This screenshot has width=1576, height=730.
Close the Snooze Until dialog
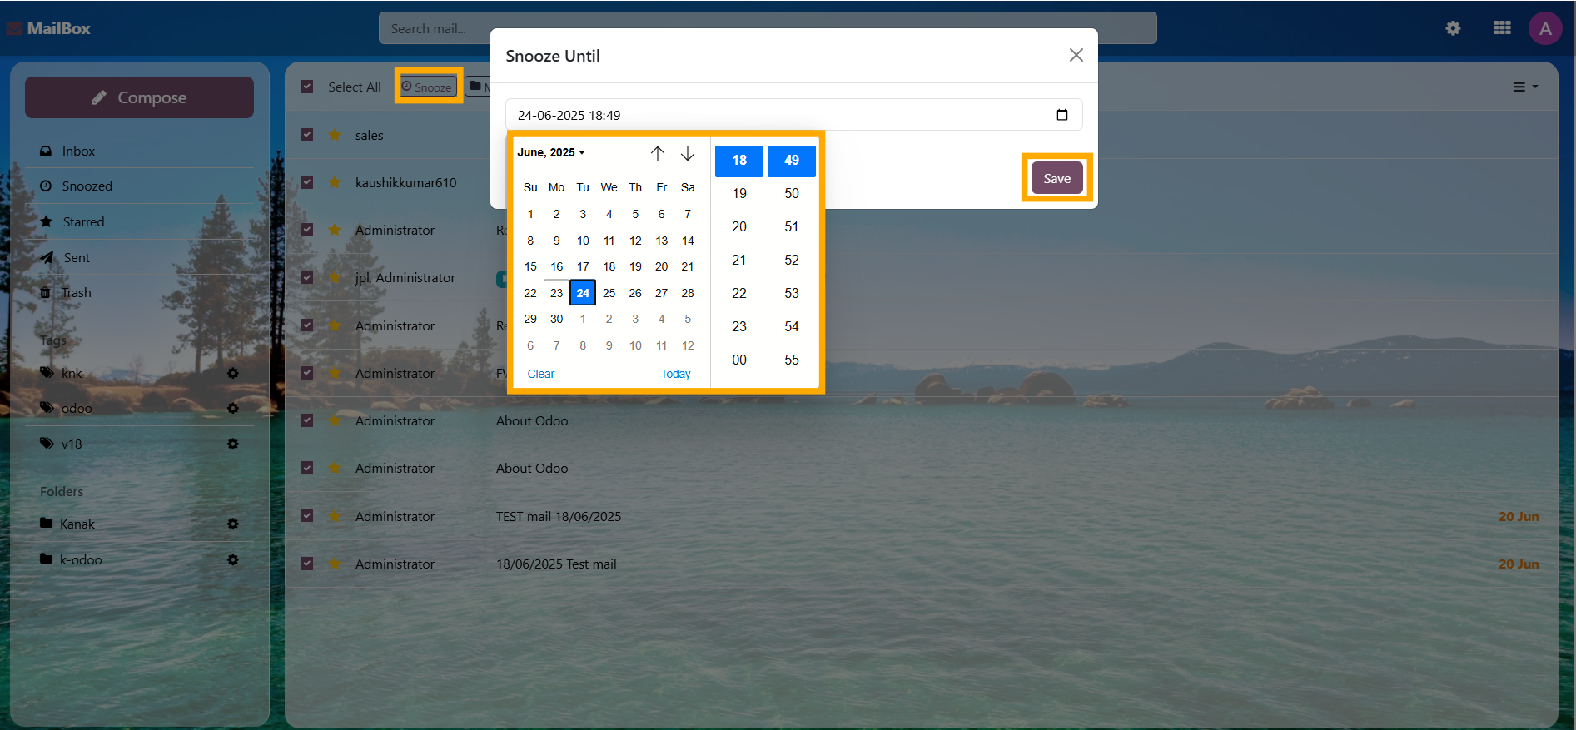(1076, 55)
